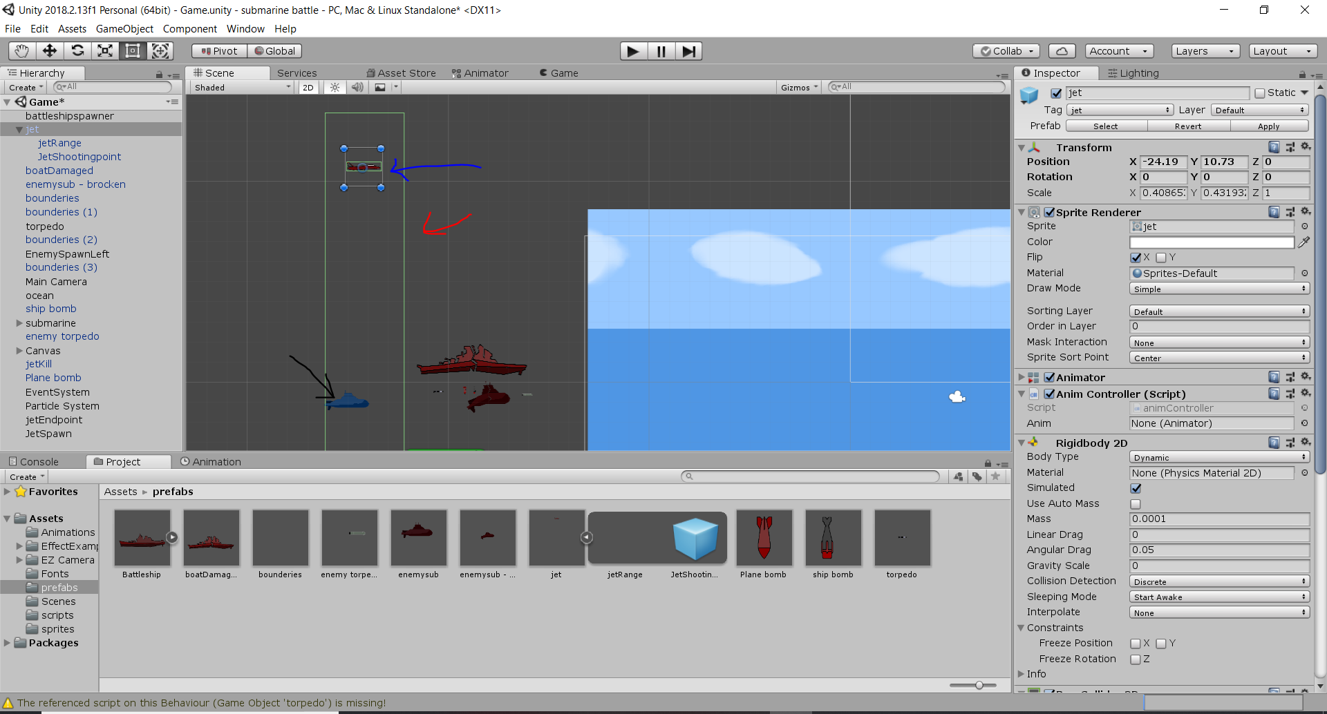
Task: Click Sprite Renderer Color swatch
Action: coord(1212,242)
